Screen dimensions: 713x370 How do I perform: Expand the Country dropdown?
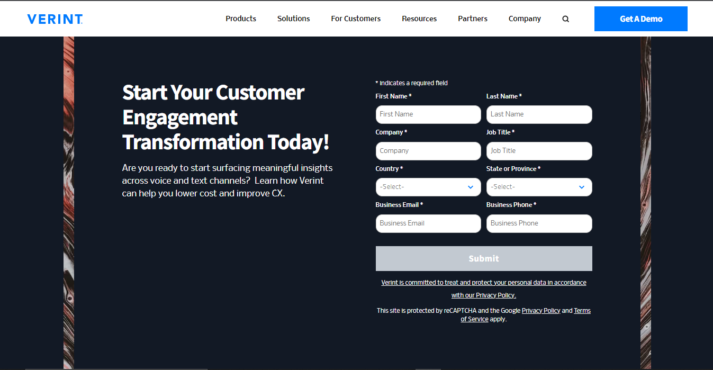tap(428, 187)
